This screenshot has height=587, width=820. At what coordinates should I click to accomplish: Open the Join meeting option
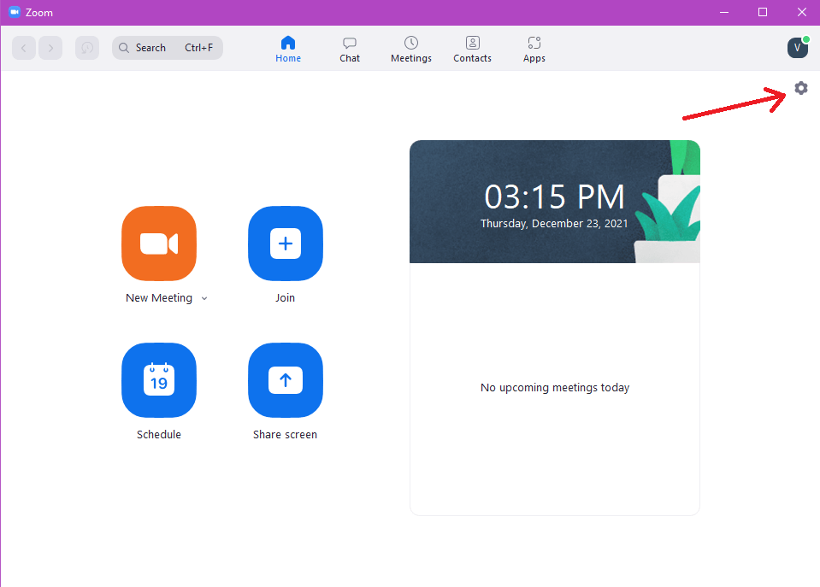285,244
